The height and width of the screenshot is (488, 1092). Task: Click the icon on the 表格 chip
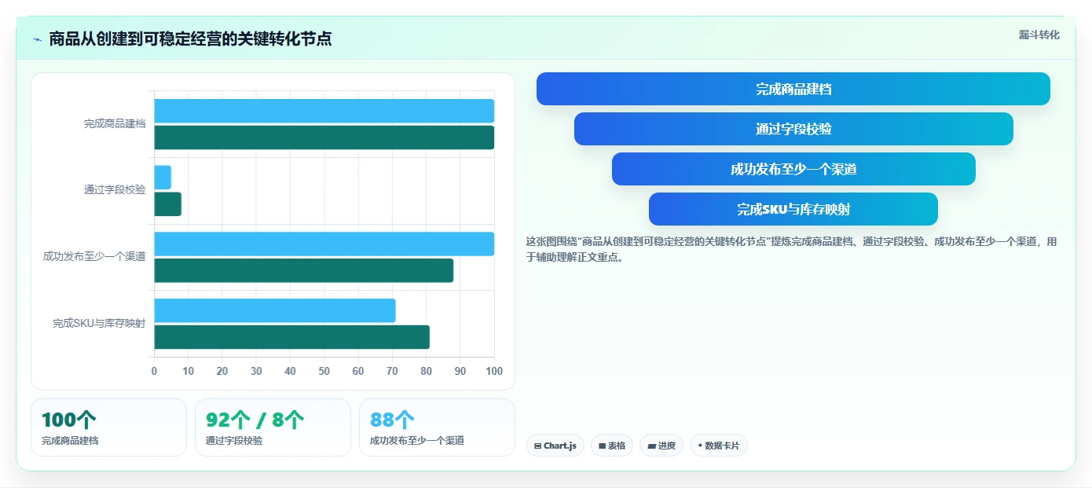[x=602, y=446]
